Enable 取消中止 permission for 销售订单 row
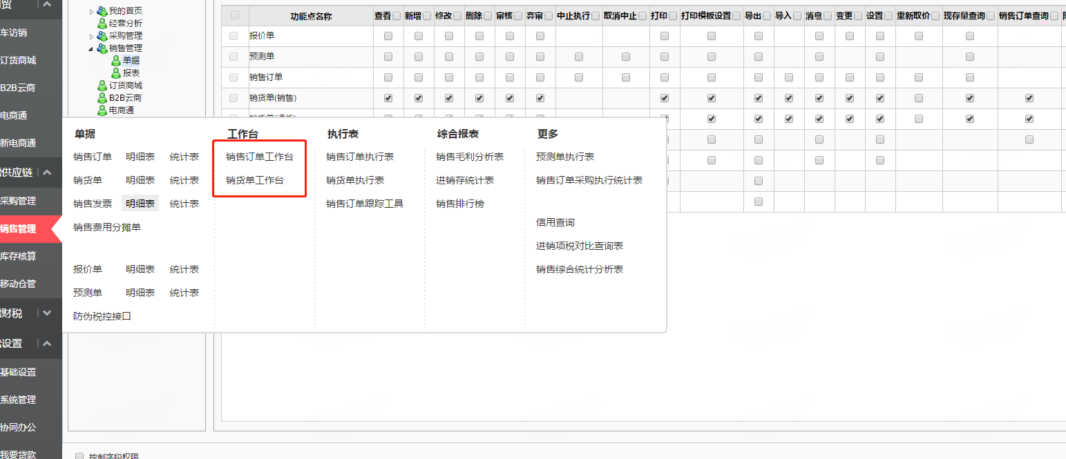The height and width of the screenshot is (459, 1066). pyautogui.click(x=626, y=77)
